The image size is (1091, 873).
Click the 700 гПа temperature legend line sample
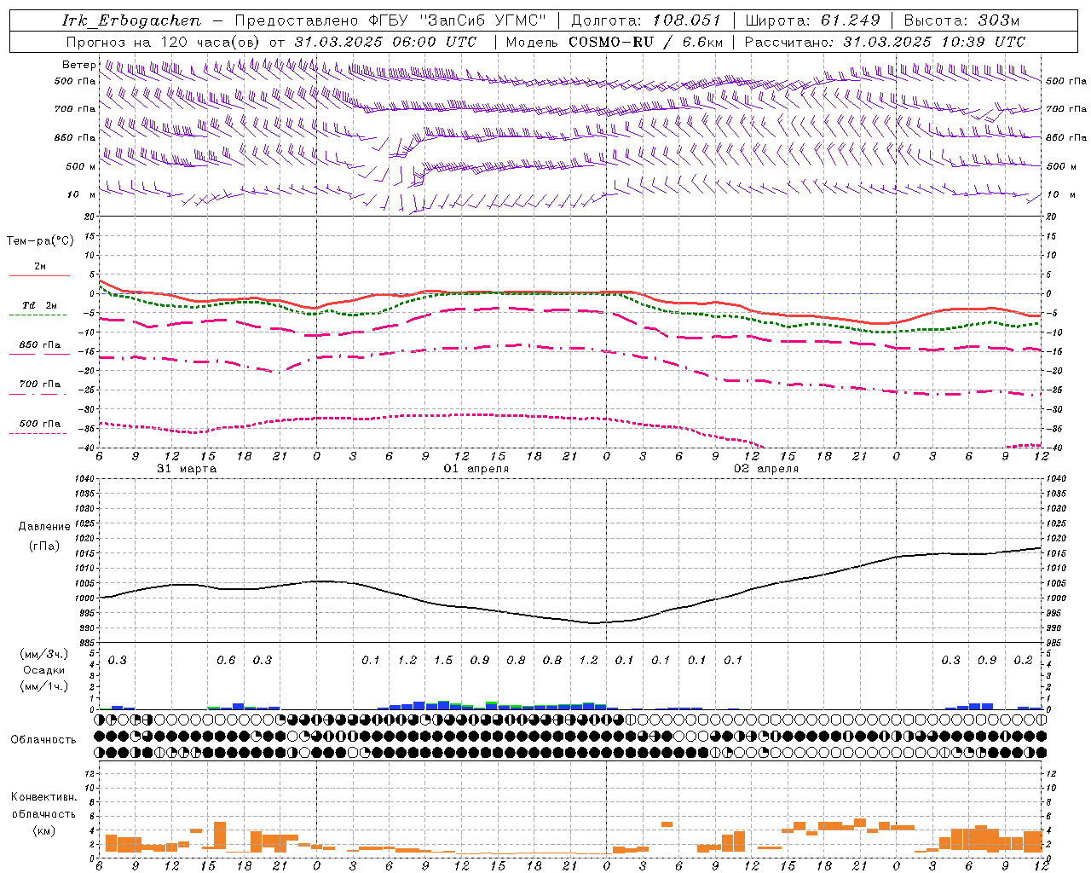(x=39, y=392)
